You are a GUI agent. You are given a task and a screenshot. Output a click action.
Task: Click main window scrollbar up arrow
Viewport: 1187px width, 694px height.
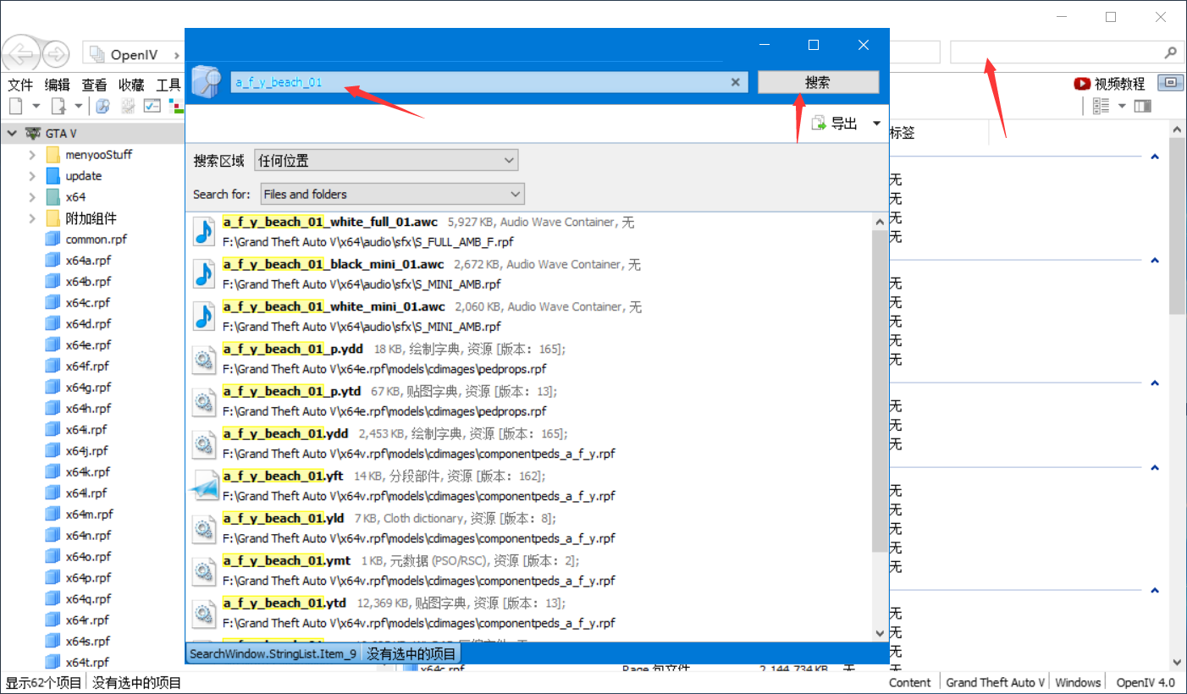(1177, 129)
